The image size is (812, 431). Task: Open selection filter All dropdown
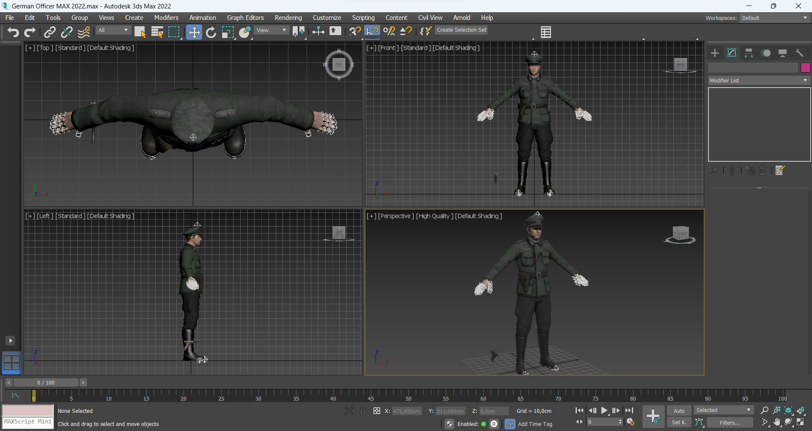[x=113, y=30]
